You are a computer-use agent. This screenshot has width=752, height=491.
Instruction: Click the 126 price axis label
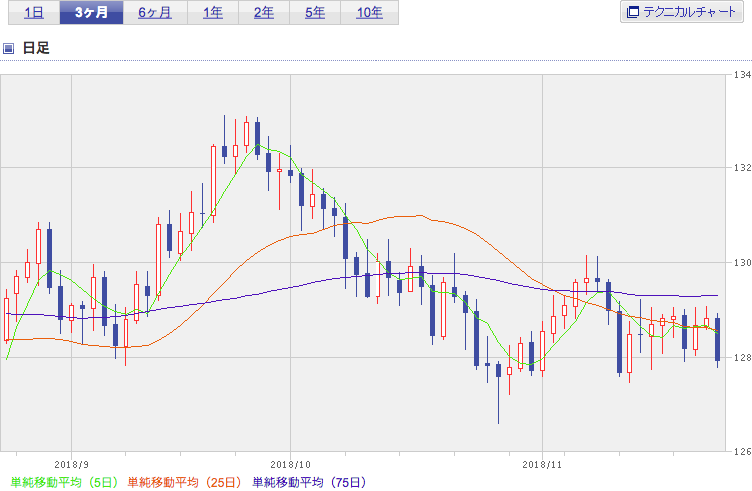(x=742, y=452)
